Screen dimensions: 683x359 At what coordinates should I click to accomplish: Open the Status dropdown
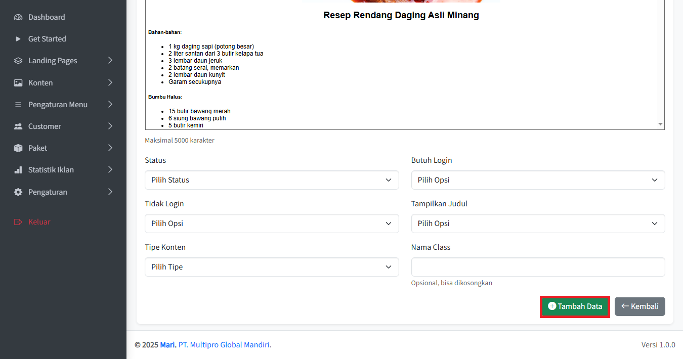point(271,180)
